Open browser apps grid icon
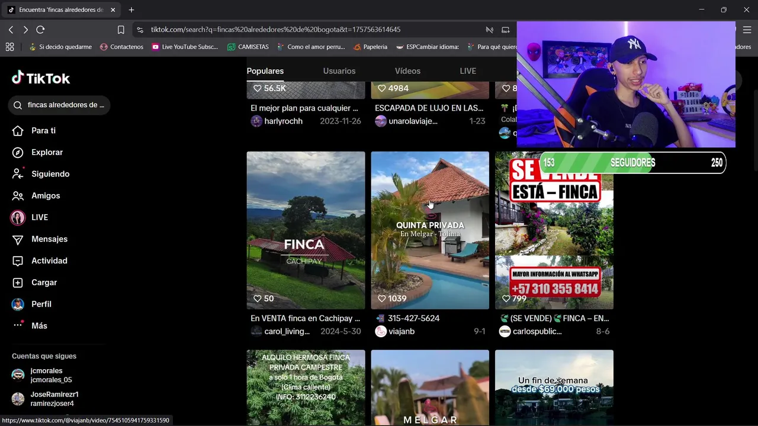This screenshot has height=426, width=758. [x=9, y=47]
